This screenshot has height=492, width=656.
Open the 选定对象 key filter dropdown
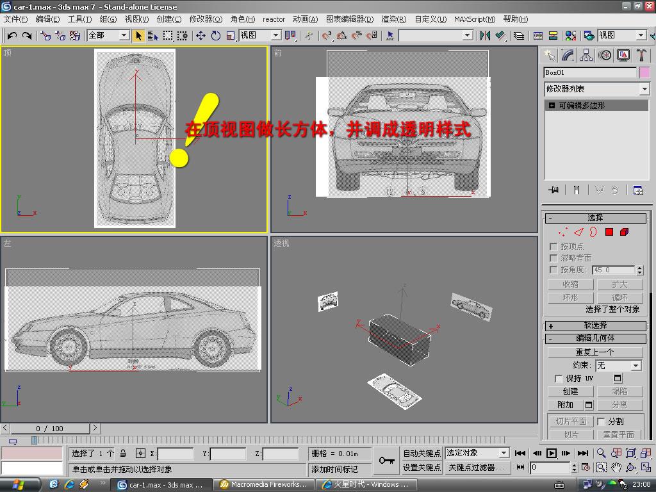point(504,453)
